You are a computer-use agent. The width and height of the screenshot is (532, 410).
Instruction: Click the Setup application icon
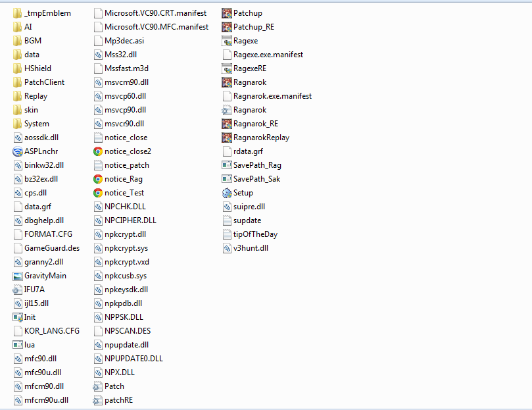point(227,193)
